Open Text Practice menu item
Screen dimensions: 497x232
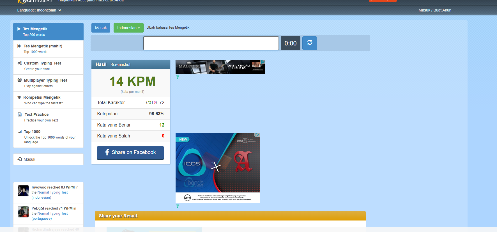[48, 117]
